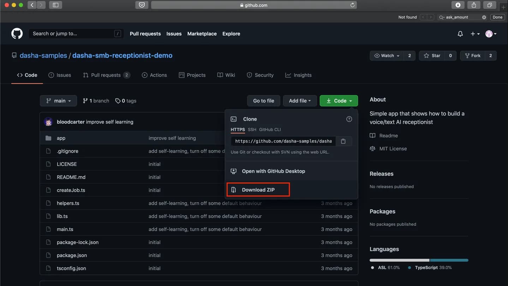Expand the Add file dropdown
508x286 pixels.
[300, 101]
